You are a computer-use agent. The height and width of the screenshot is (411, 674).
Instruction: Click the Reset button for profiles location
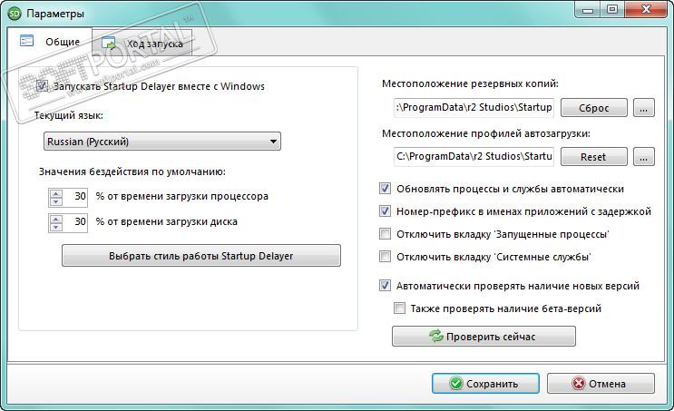(x=593, y=157)
